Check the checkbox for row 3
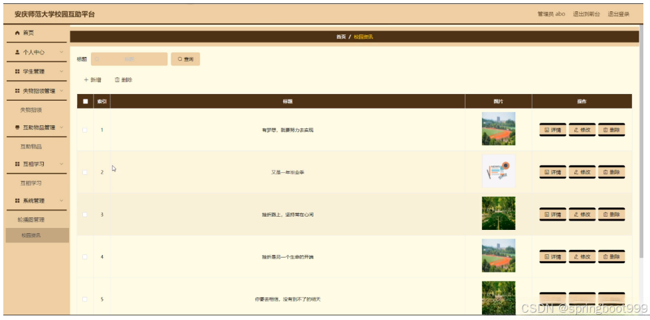650x320 pixels. click(85, 215)
